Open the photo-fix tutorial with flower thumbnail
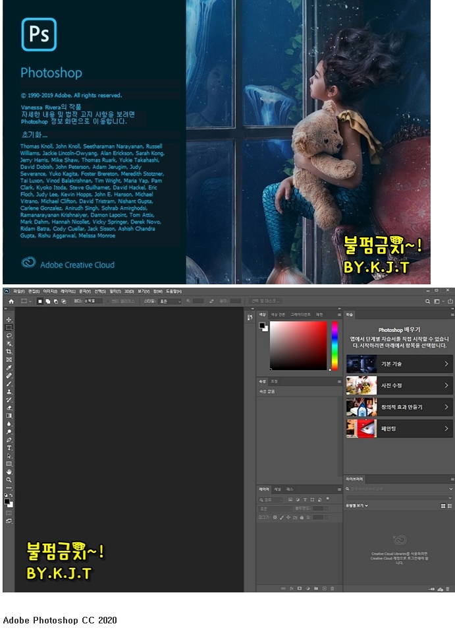The height and width of the screenshot is (630, 455). (x=400, y=385)
